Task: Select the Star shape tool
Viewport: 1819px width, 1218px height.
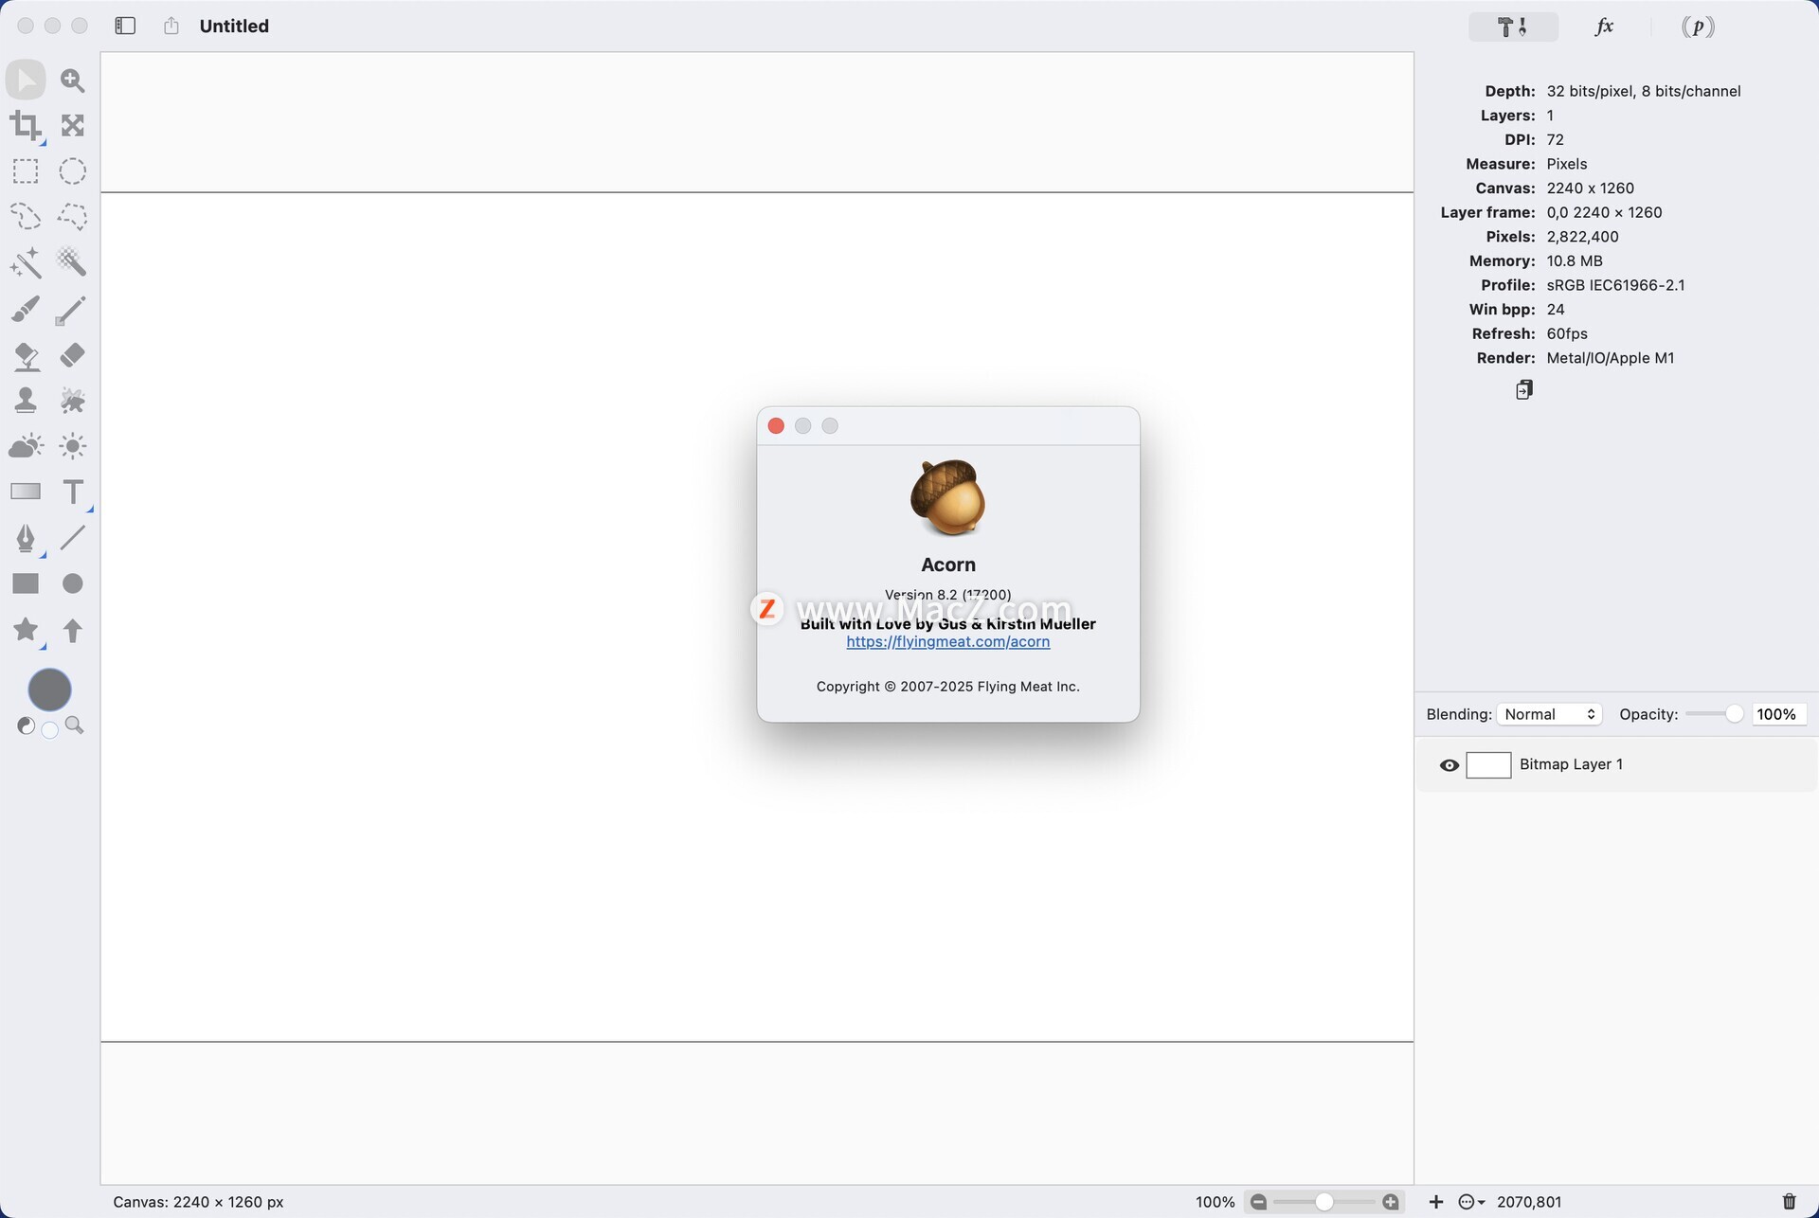Action: pyautogui.click(x=26, y=629)
